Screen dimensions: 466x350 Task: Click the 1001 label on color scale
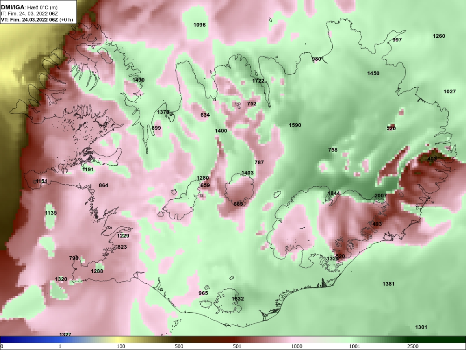click(x=355, y=346)
